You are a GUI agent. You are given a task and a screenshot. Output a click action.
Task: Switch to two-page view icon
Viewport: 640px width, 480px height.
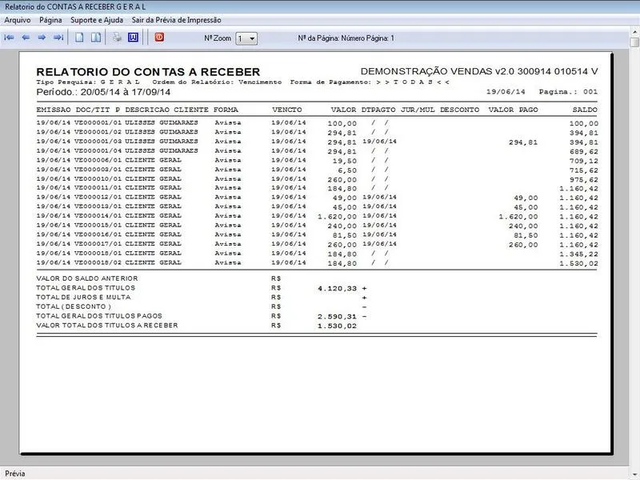pos(96,38)
